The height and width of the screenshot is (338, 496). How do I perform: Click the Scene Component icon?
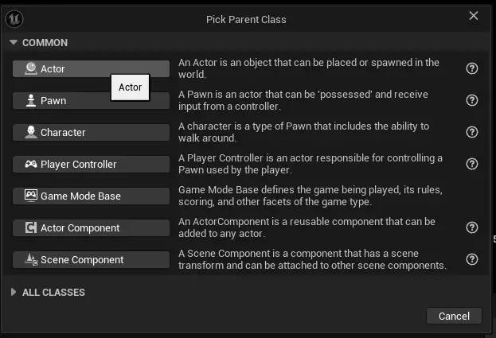[30, 260]
